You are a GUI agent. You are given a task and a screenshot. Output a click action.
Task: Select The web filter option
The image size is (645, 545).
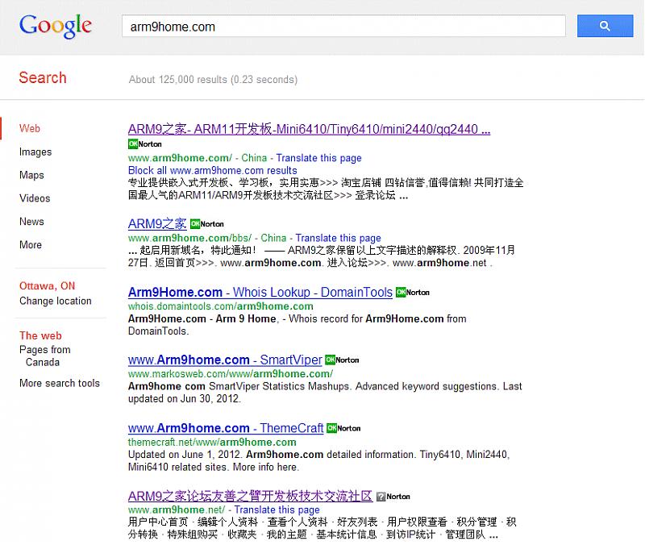click(x=40, y=335)
